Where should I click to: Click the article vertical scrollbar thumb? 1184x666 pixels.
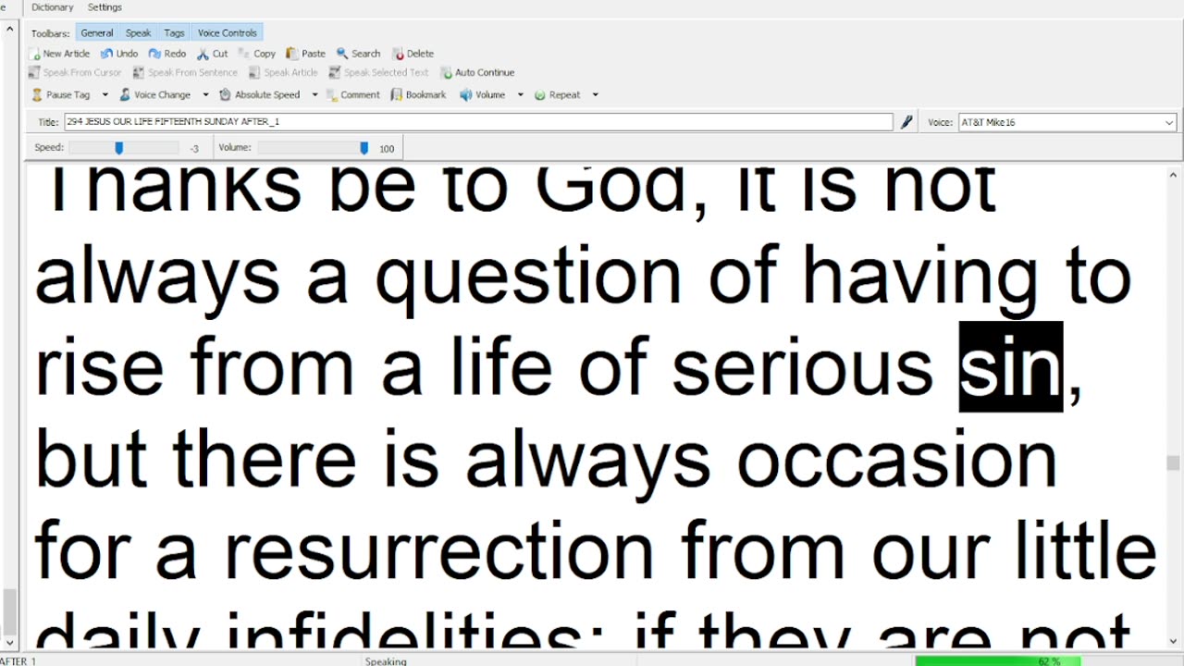click(x=1173, y=462)
